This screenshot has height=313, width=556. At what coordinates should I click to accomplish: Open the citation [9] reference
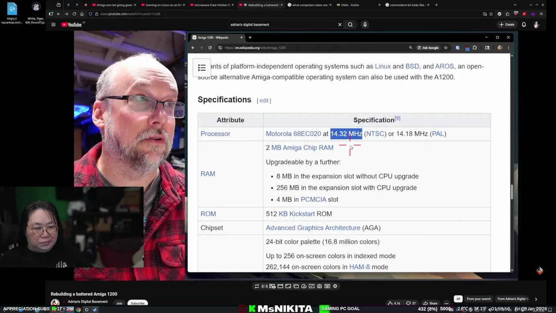tap(397, 118)
